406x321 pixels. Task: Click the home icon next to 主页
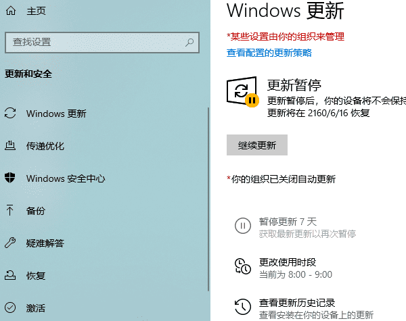coord(11,11)
